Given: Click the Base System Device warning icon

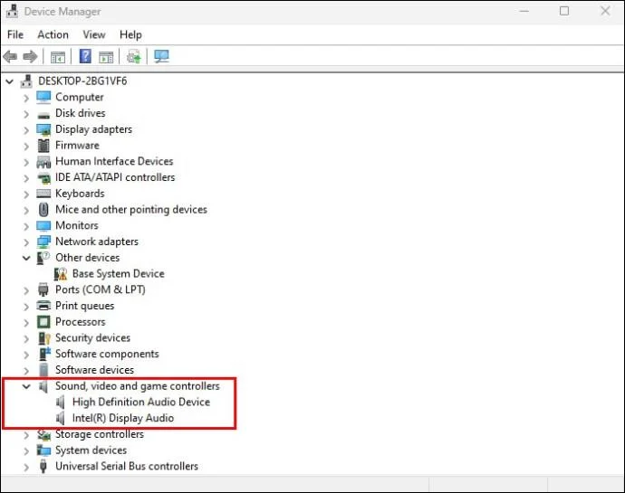Looking at the screenshot, I should click(x=61, y=274).
